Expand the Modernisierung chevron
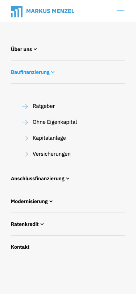The image size is (136, 294). [x=51, y=202]
